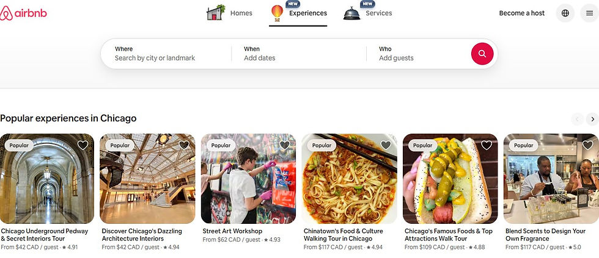Click the Homes house icon
The image size is (599, 258).
point(216,13)
